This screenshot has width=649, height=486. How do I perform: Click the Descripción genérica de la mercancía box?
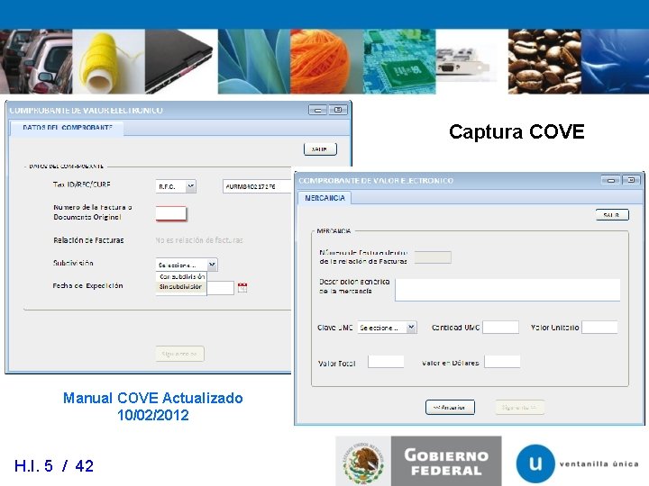pos(507,289)
